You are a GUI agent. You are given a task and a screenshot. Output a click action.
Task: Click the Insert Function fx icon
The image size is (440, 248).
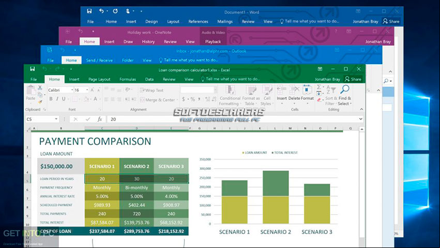(x=100, y=119)
